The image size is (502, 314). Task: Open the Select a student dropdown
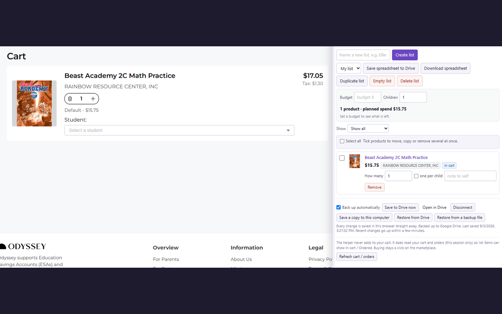[x=179, y=130]
